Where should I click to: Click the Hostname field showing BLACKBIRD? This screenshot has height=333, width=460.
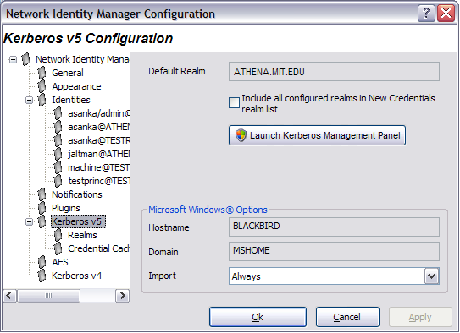[334, 227]
